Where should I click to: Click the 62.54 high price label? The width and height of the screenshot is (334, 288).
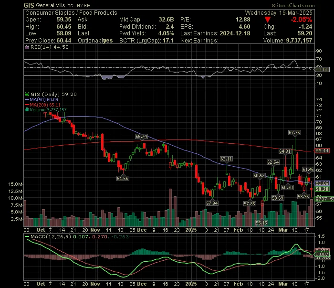(273, 162)
